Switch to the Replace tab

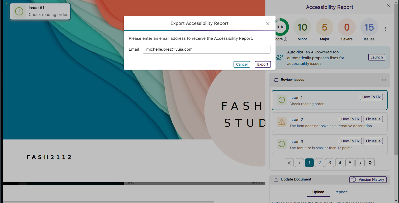click(341, 192)
